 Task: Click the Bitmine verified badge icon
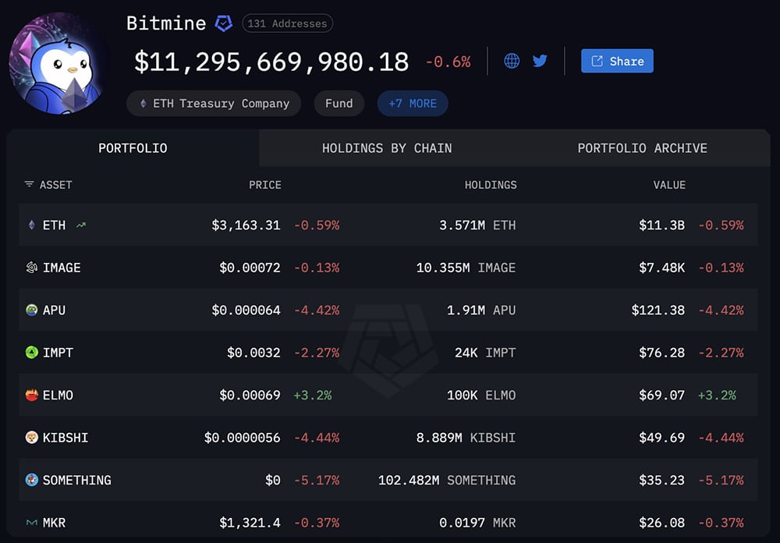click(x=223, y=23)
